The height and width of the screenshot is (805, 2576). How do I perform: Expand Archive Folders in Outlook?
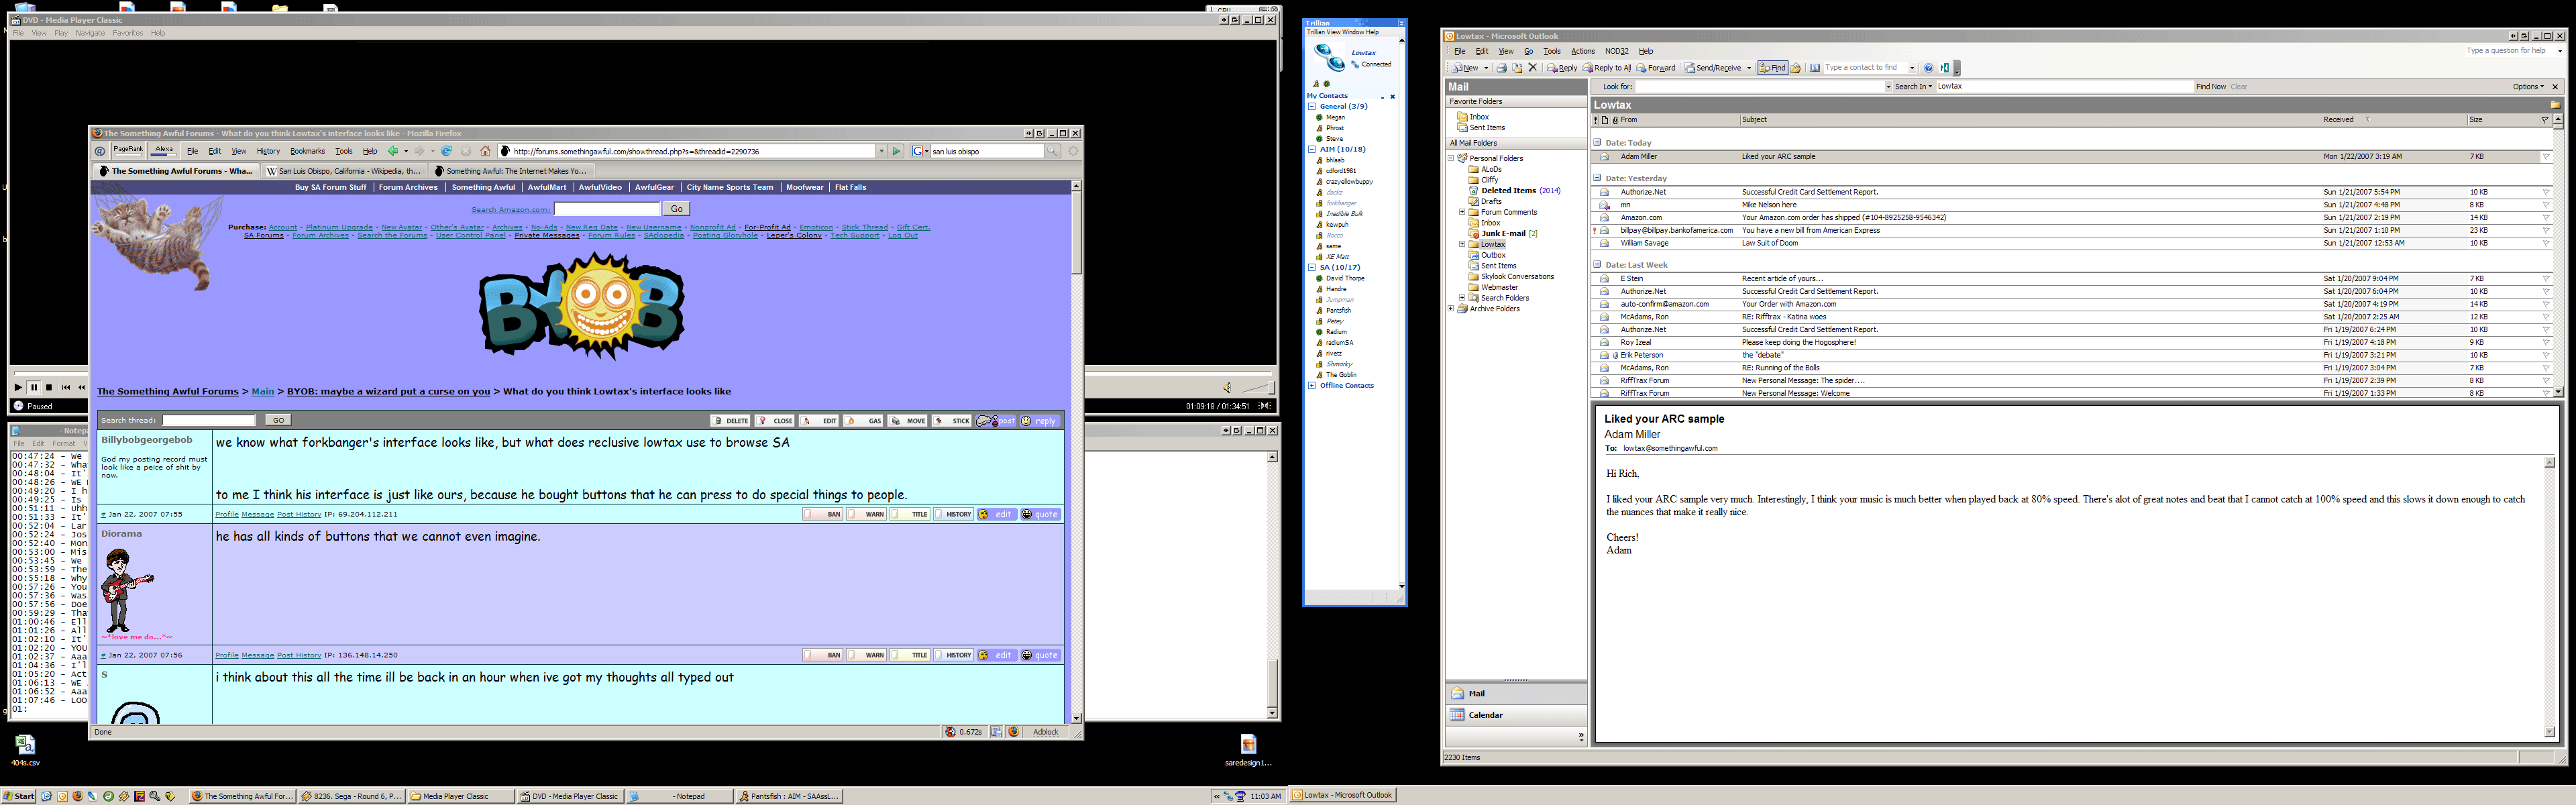point(1451,309)
